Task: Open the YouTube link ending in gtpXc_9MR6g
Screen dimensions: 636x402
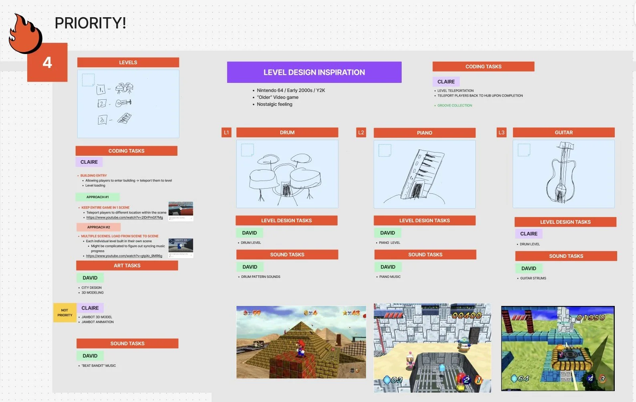Action: coord(124,256)
